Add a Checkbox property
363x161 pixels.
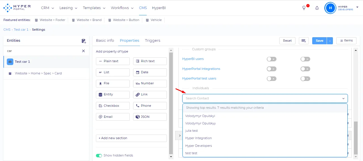coord(113,106)
